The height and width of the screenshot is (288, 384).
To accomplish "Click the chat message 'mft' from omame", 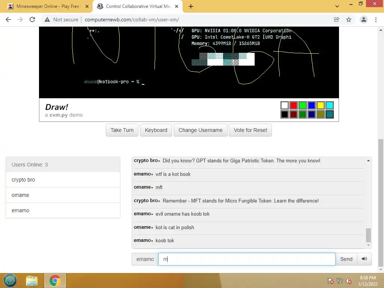I will tap(159, 187).
